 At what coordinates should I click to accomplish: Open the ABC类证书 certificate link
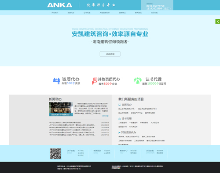[x=133, y=127]
